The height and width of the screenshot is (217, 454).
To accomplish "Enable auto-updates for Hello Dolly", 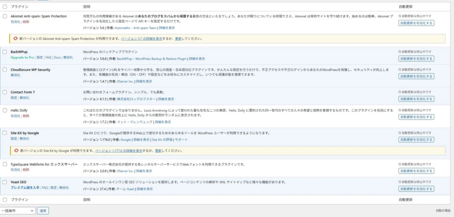I will 416,117.
